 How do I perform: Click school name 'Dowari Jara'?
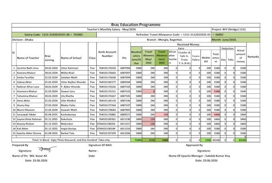[x=68, y=91]
